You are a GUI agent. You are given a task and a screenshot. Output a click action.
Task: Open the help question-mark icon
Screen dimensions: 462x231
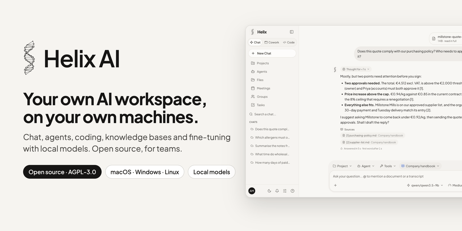point(292,191)
